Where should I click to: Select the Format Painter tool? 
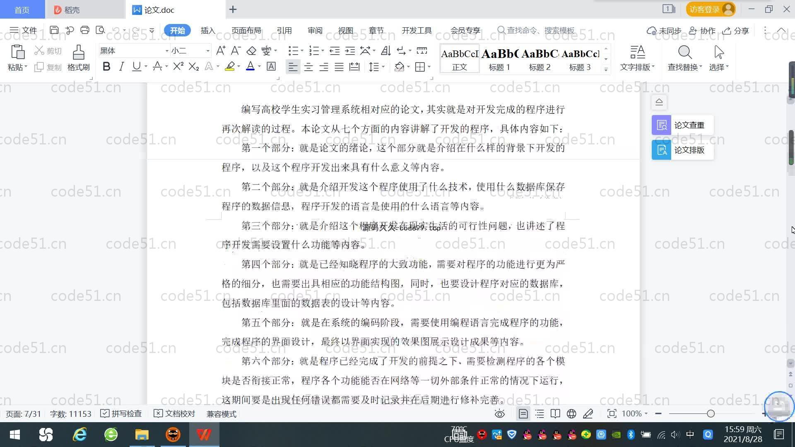point(78,58)
